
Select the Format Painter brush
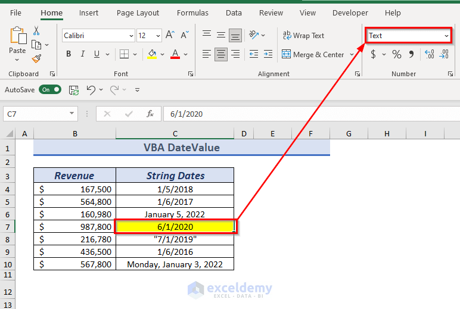tap(36, 58)
